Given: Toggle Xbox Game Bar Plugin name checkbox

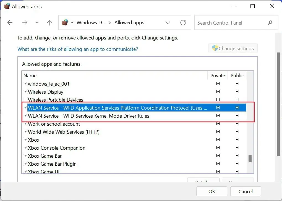Looking at the screenshot, I should pyautogui.click(x=25, y=164).
